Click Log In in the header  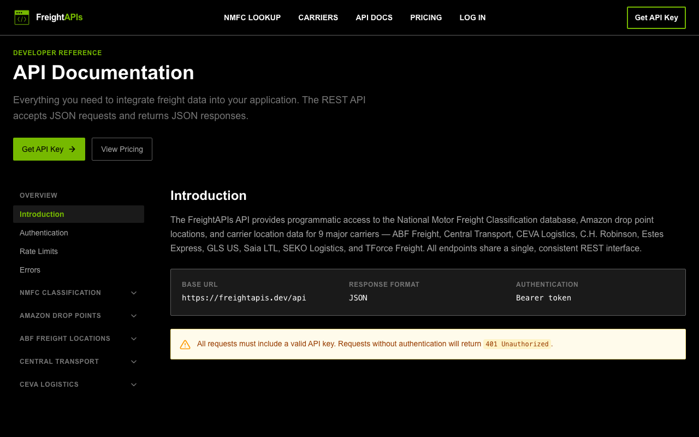click(472, 17)
